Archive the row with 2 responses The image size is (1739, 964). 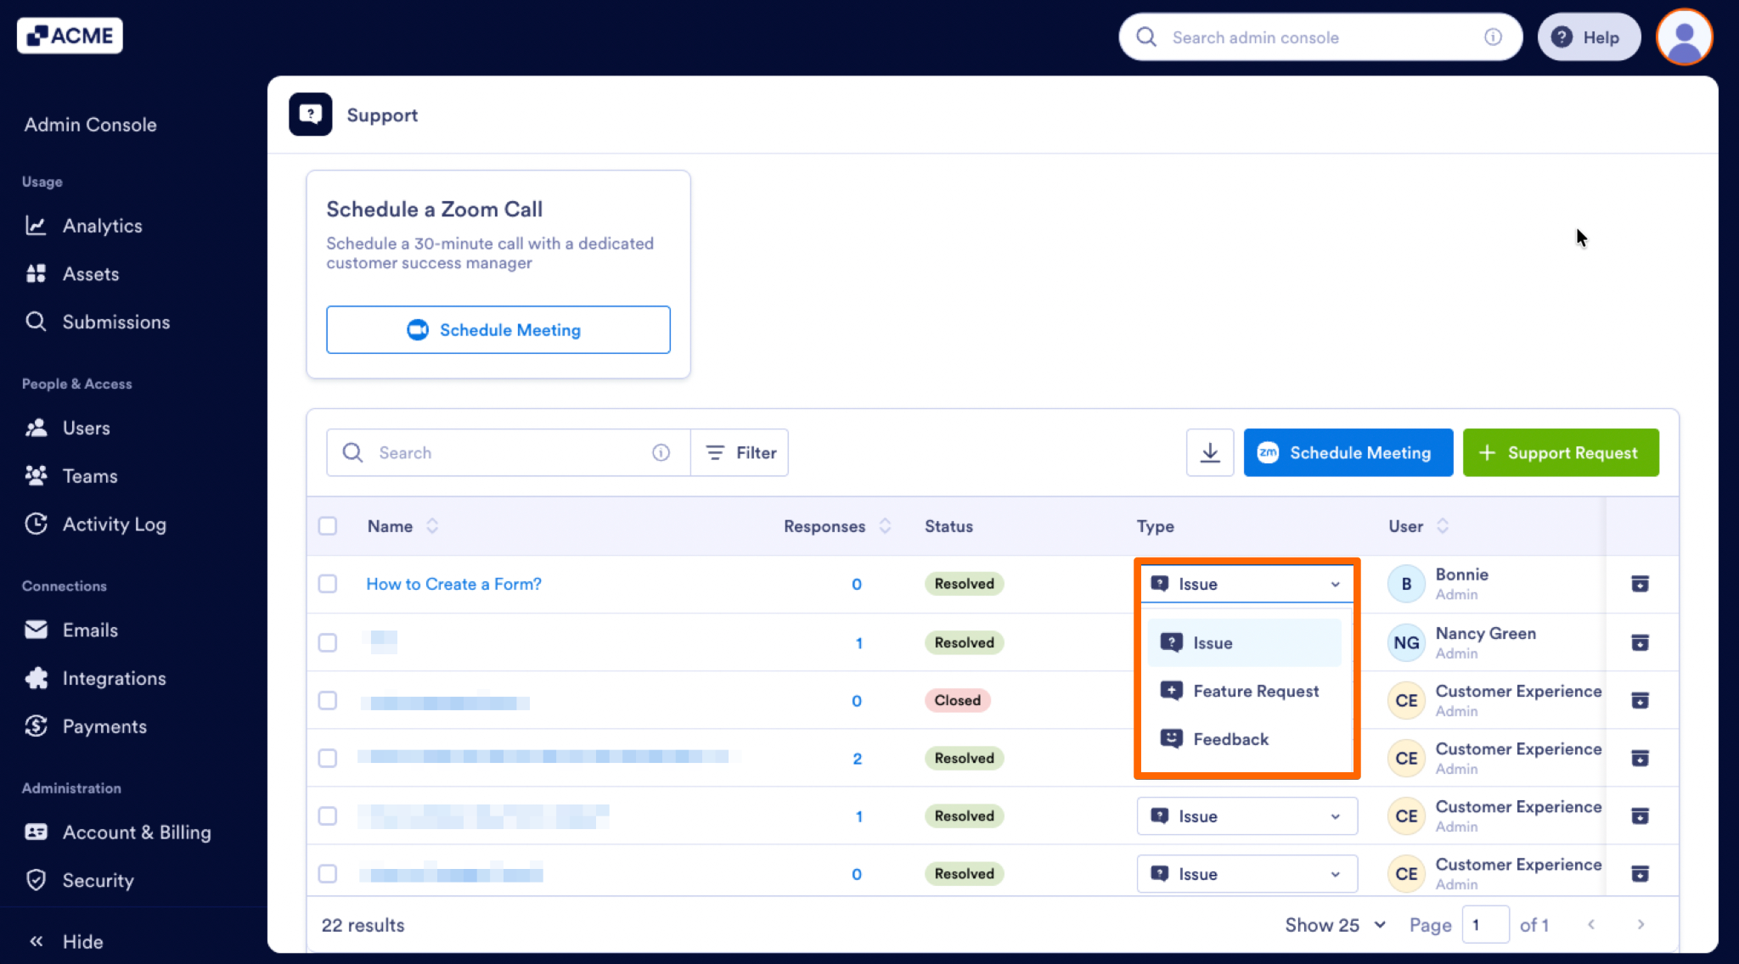1640,758
